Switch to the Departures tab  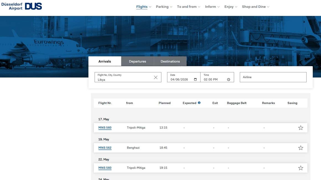pos(138,61)
